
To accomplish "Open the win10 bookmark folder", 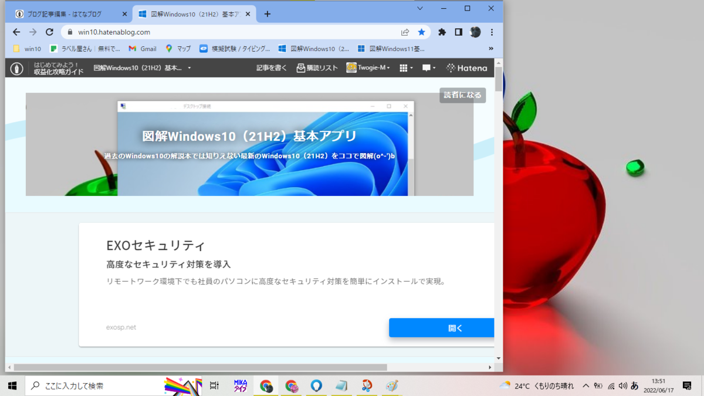I will point(27,49).
